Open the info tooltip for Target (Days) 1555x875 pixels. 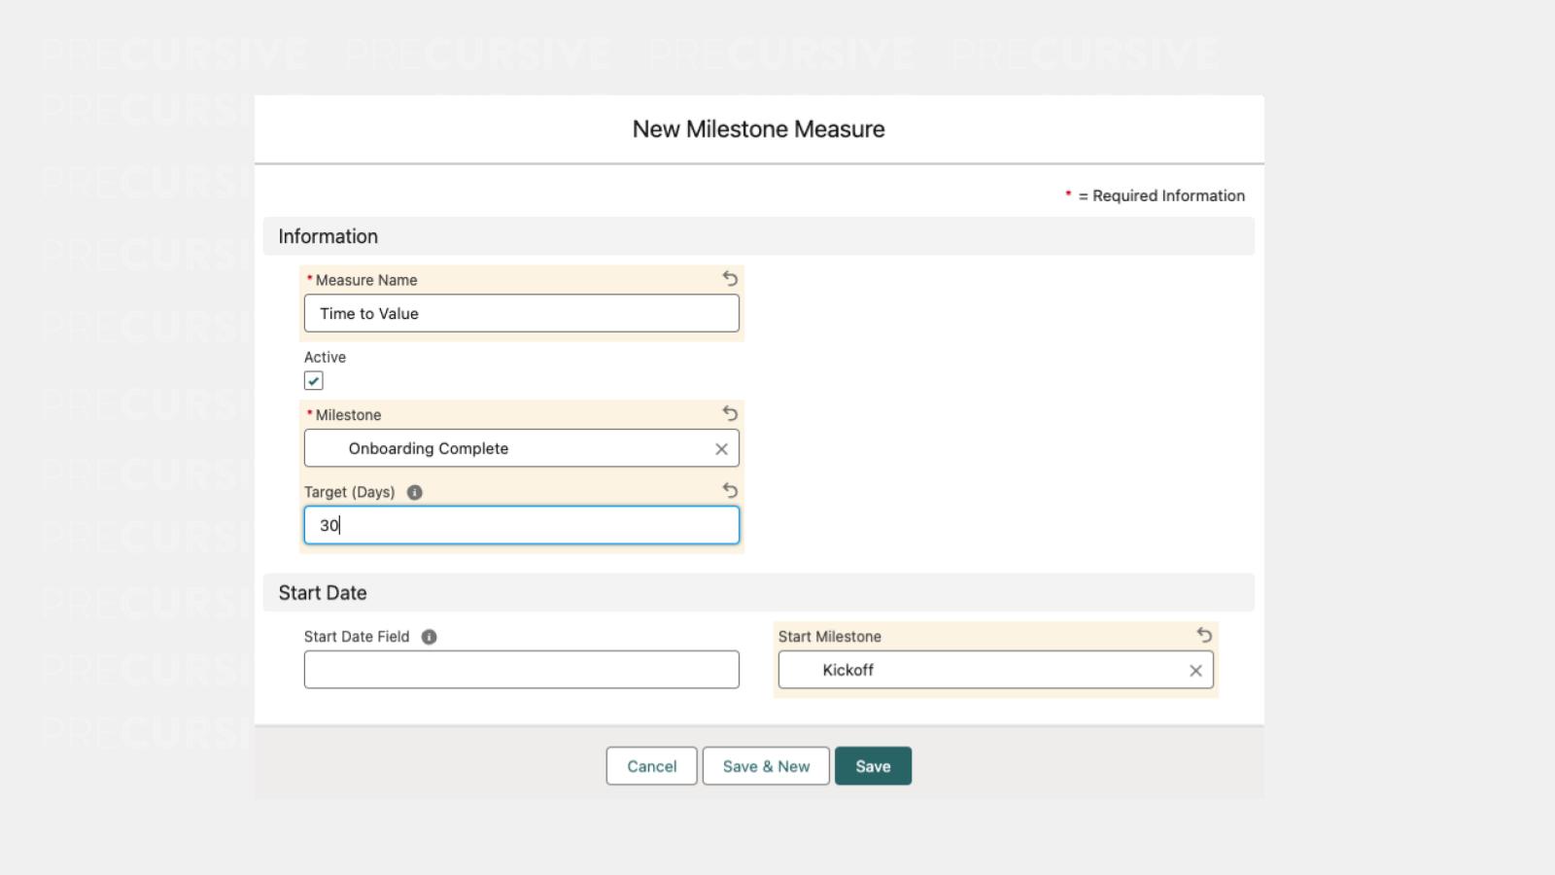tap(412, 492)
